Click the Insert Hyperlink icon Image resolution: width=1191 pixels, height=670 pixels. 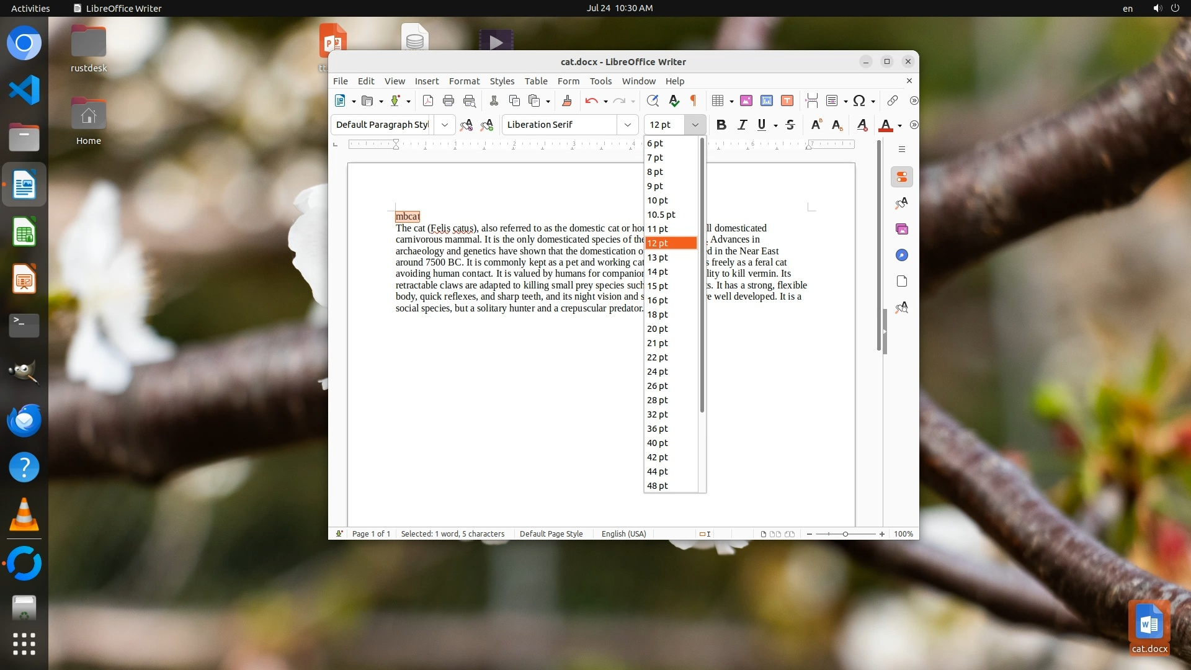[892, 100]
